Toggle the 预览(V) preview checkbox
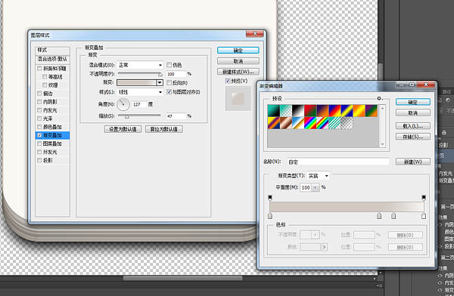454x296 pixels. click(228, 81)
